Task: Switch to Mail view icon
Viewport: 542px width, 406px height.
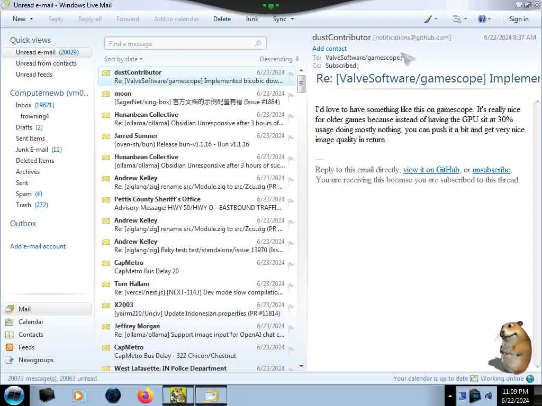Action: [10, 309]
